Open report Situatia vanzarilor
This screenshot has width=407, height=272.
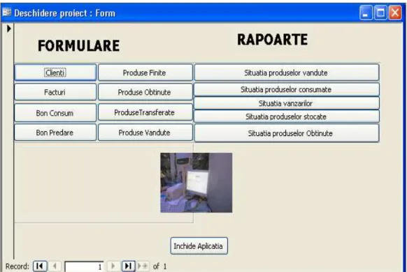point(287,103)
